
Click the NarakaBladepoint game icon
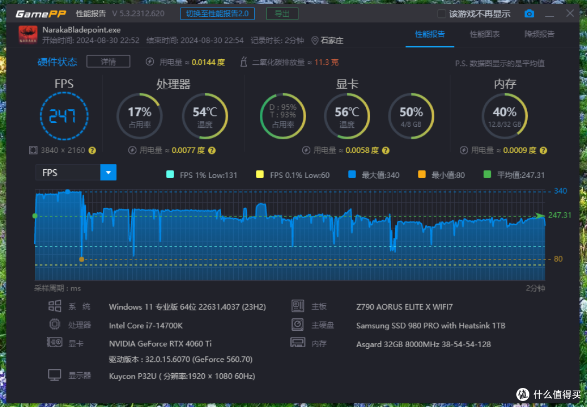pos(28,34)
